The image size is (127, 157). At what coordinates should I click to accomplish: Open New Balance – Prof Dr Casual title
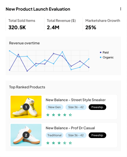coord(70,128)
